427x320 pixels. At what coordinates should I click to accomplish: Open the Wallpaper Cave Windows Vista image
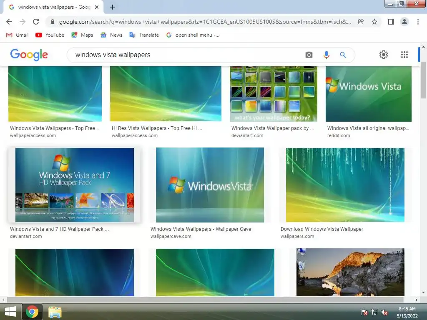tap(210, 185)
